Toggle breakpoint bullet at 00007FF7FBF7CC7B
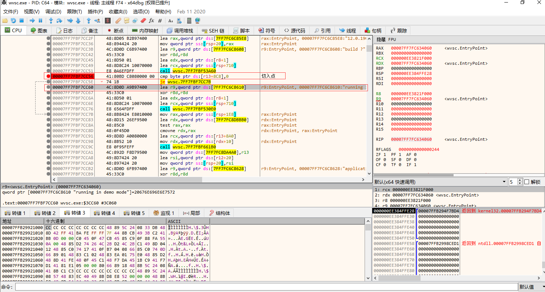Viewport: 545px width, 292px height. click(48, 114)
